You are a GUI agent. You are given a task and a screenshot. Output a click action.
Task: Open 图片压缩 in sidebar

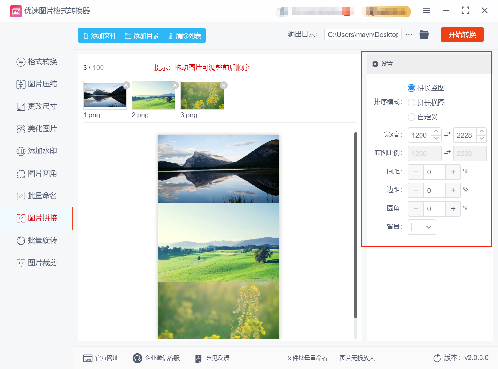pyautogui.click(x=37, y=84)
